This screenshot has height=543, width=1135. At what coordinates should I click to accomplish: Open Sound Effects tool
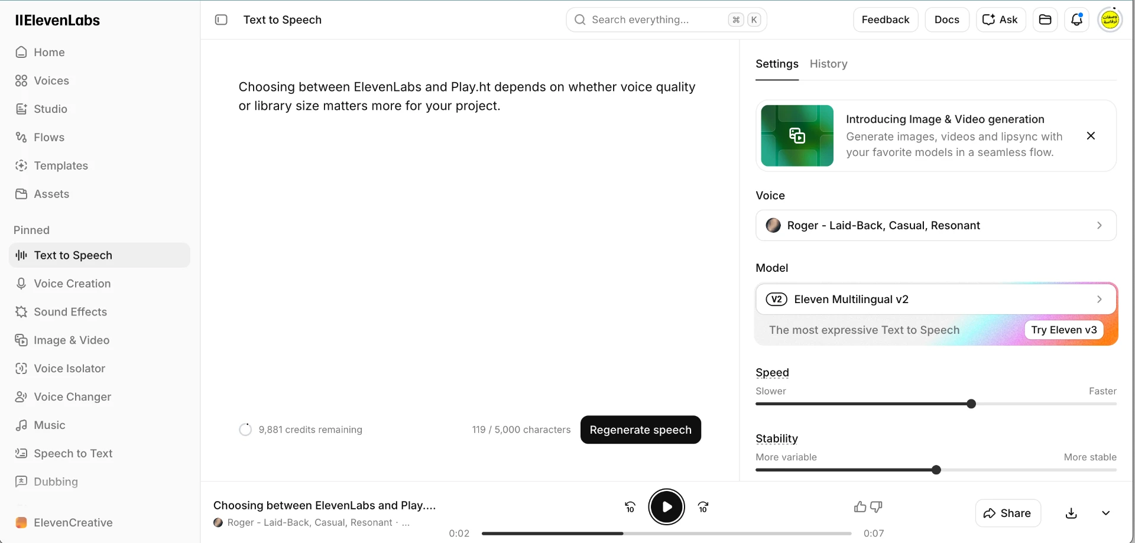(99, 312)
